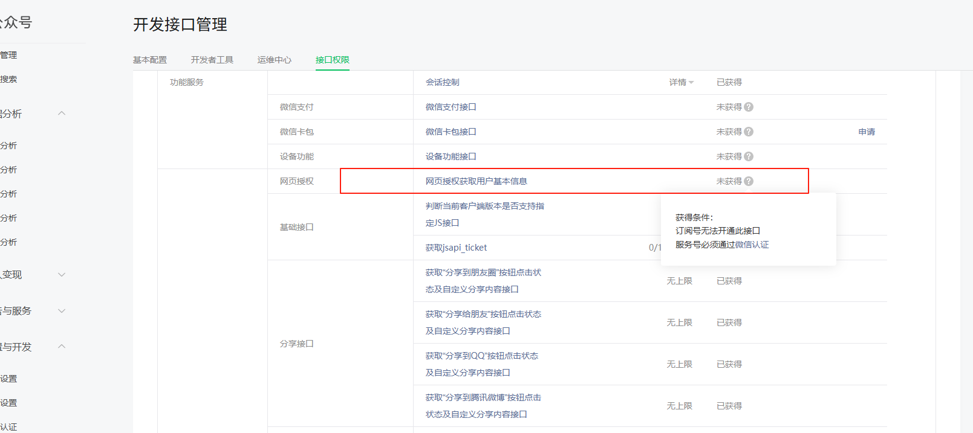Click the 微信卡包 category cell
The width and height of the screenshot is (973, 433).
pyautogui.click(x=297, y=132)
